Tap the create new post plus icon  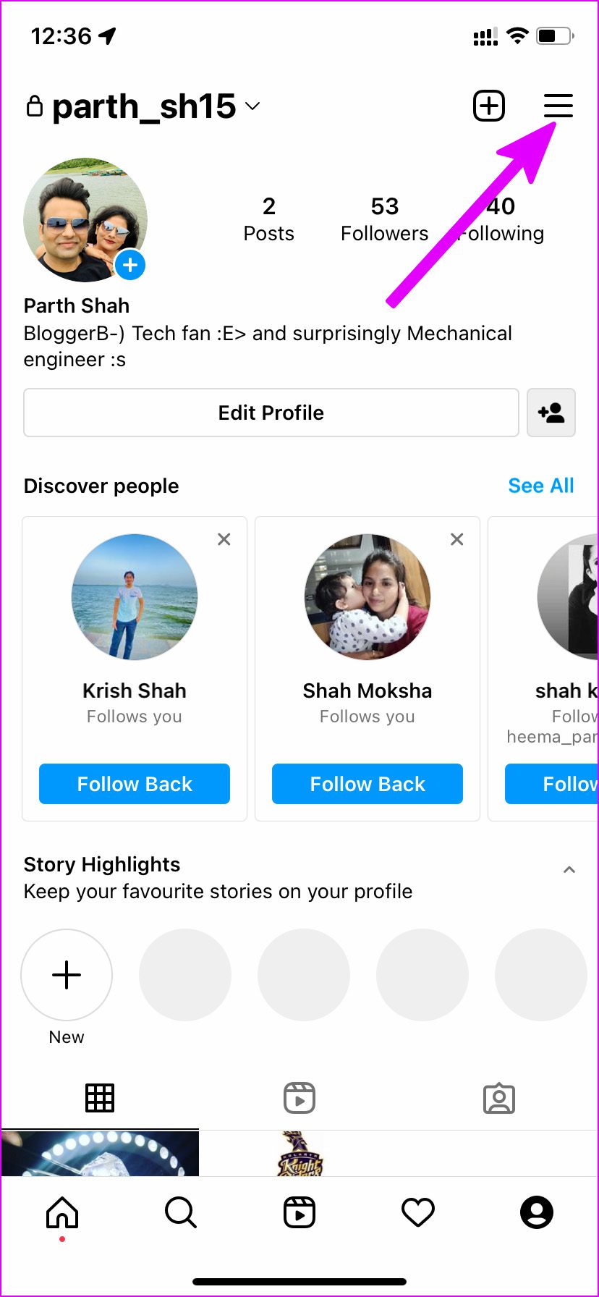tap(489, 106)
